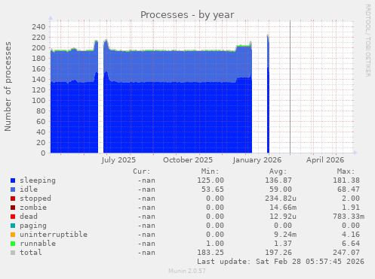This screenshot has width=375, height=279.
Task: Click the total min value 183.25
Action: pyautogui.click(x=211, y=253)
